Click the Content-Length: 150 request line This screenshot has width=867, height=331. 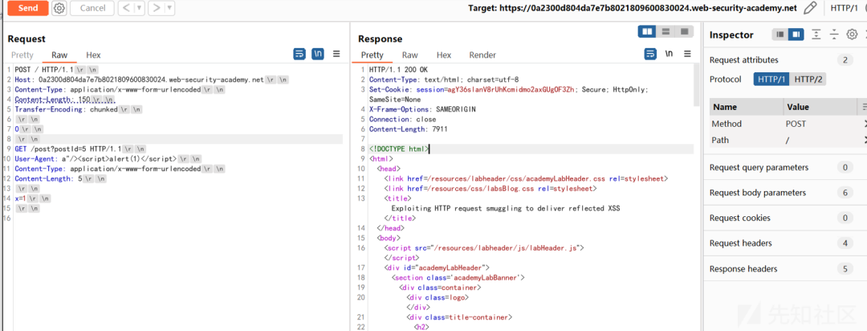(65, 99)
